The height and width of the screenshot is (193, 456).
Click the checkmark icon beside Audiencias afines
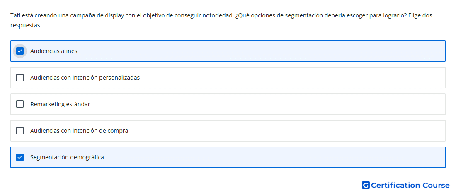(20, 51)
